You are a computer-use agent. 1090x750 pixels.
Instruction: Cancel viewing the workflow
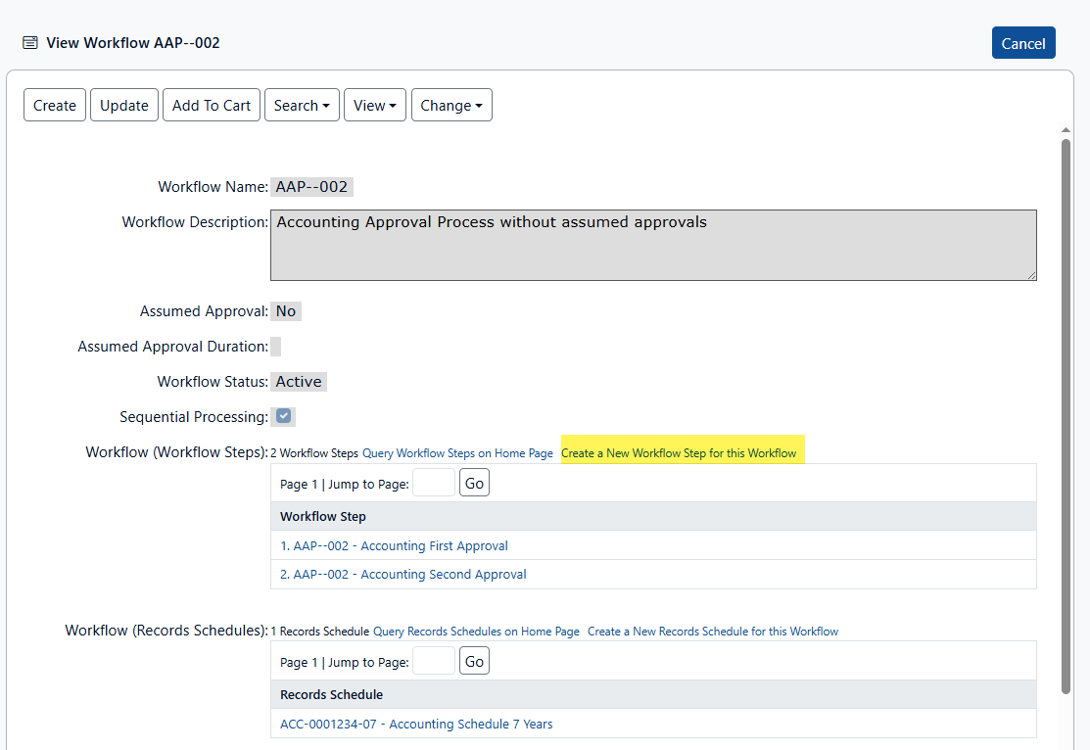point(1022,43)
